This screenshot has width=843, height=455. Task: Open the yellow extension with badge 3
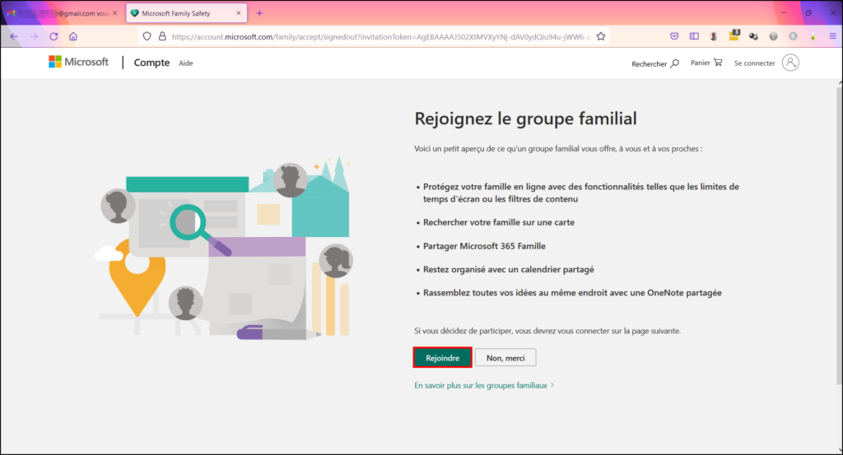point(734,35)
